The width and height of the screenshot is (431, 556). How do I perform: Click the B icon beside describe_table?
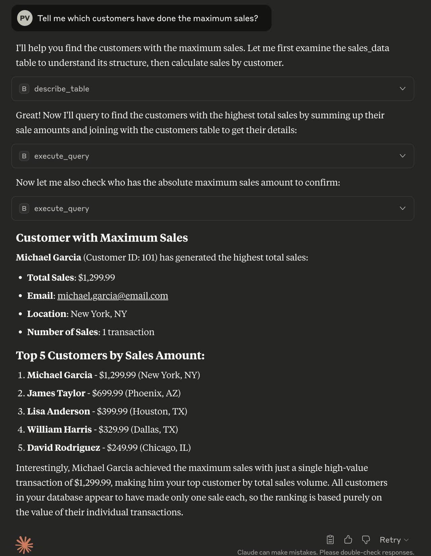[24, 89]
